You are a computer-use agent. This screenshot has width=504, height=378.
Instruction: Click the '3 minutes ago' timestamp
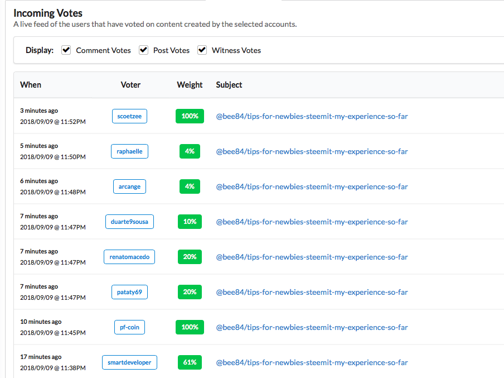(39, 111)
